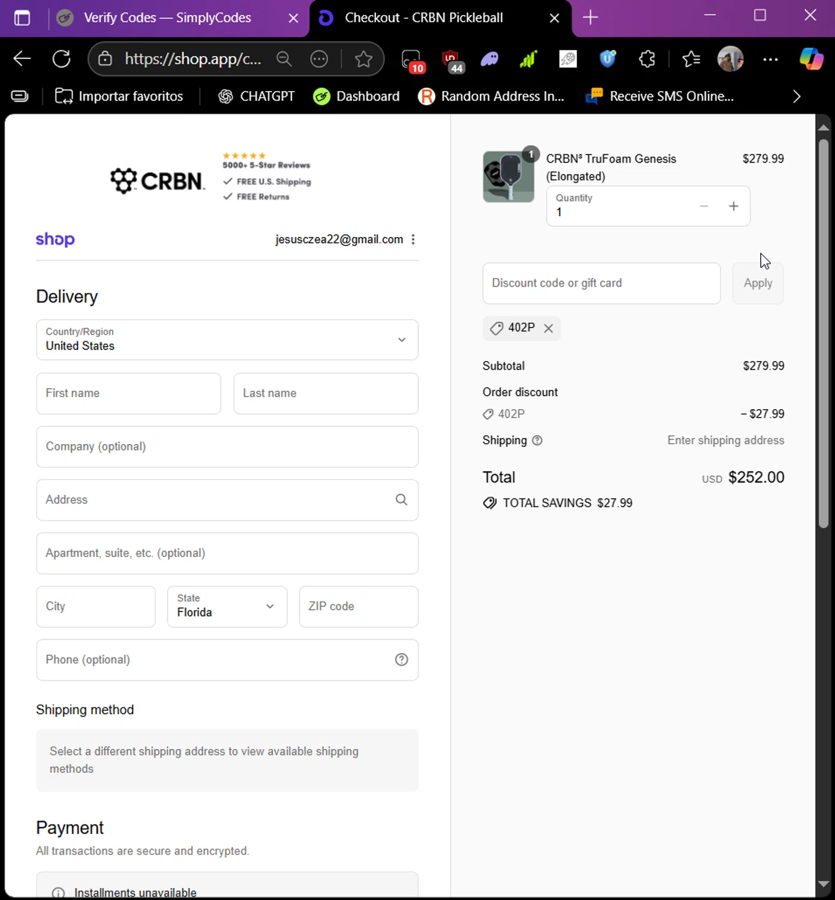Viewport: 835px width, 900px height.
Task: Focus the First name field
Action: (x=128, y=394)
